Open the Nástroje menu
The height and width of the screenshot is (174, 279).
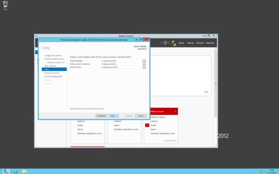(x=191, y=43)
